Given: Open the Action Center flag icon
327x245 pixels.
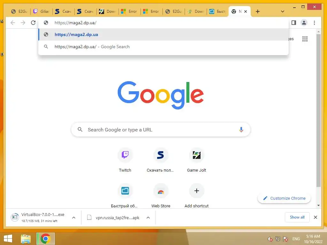Looking at the screenshot, I should click(x=285, y=239).
